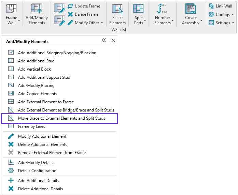Open the Settings dropdown in ribbon
This screenshot has width=238, height=195.
233,23
